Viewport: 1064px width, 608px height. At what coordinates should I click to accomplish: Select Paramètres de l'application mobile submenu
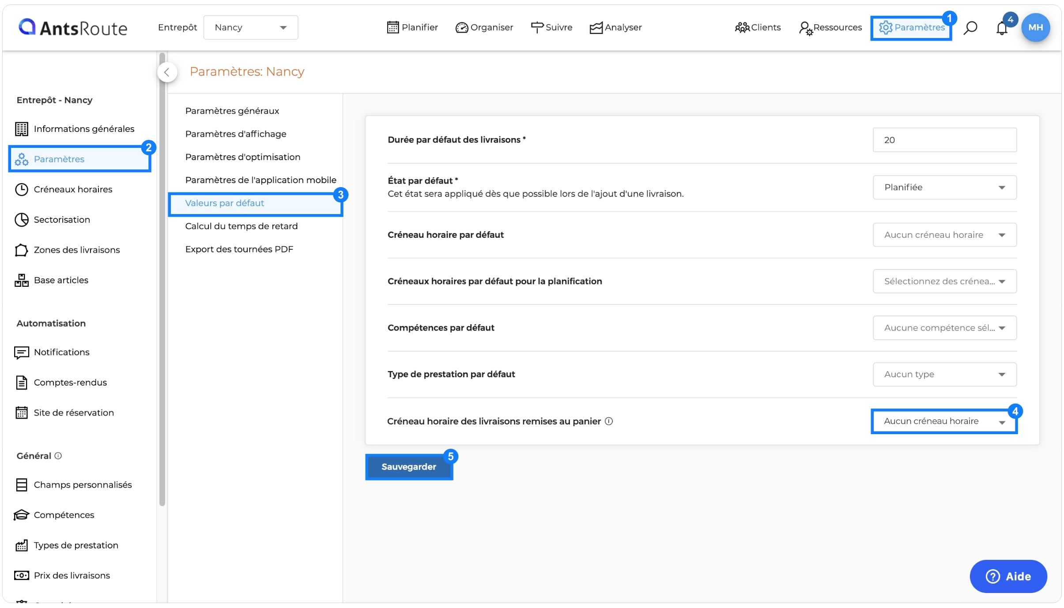pos(260,180)
